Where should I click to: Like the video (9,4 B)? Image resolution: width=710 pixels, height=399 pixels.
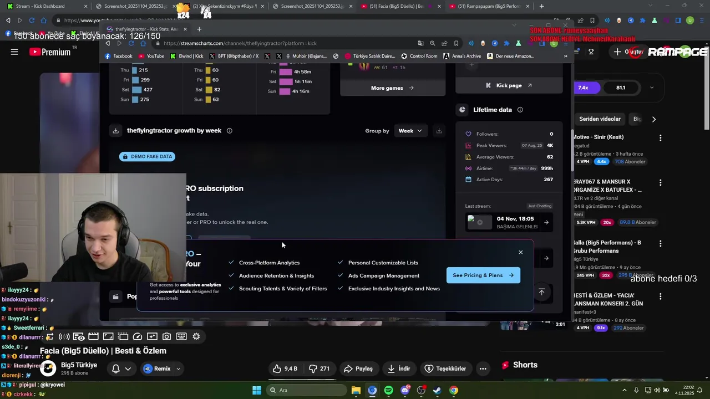point(286,369)
